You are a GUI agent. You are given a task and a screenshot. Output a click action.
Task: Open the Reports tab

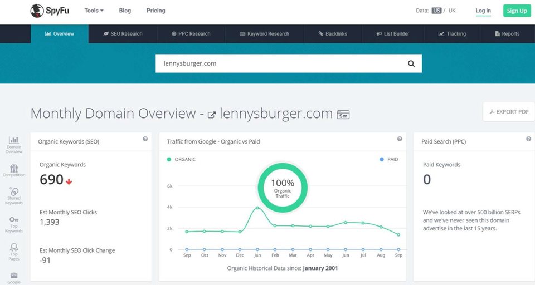tap(507, 34)
